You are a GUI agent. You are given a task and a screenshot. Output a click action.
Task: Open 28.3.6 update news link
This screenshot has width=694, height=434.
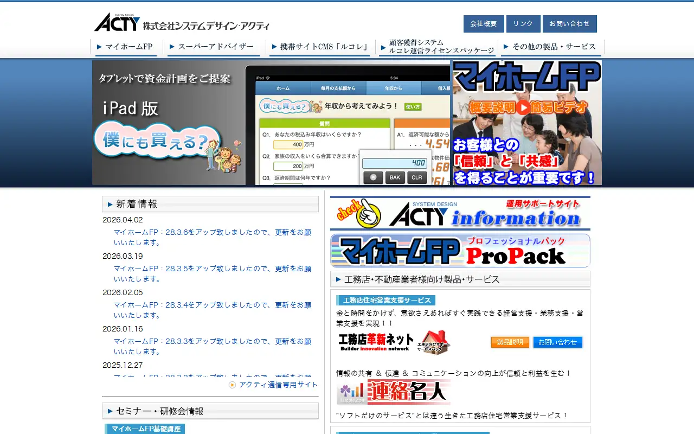213,238
